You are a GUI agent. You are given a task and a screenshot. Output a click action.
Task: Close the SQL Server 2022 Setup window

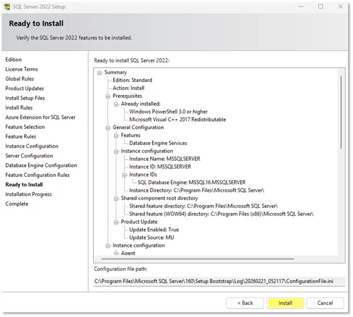(x=341, y=6)
